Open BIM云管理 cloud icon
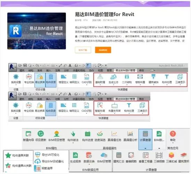This screenshot has width=191, height=174. (104, 155)
